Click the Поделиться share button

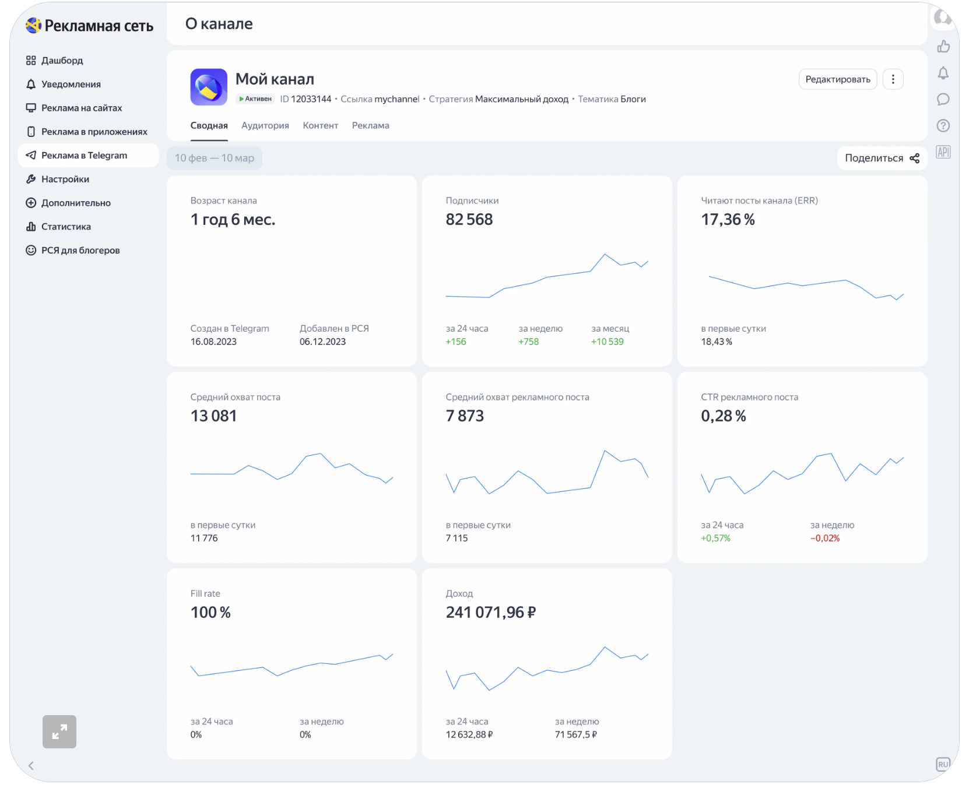(x=882, y=159)
